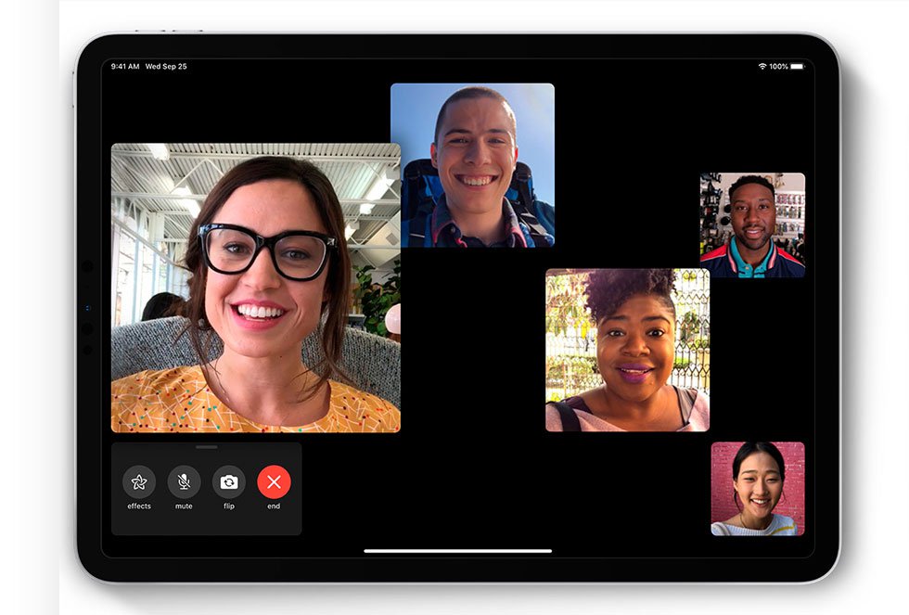Select the smiling man with backpack tile
Viewport: 909px width, 615px height.
tap(472, 165)
